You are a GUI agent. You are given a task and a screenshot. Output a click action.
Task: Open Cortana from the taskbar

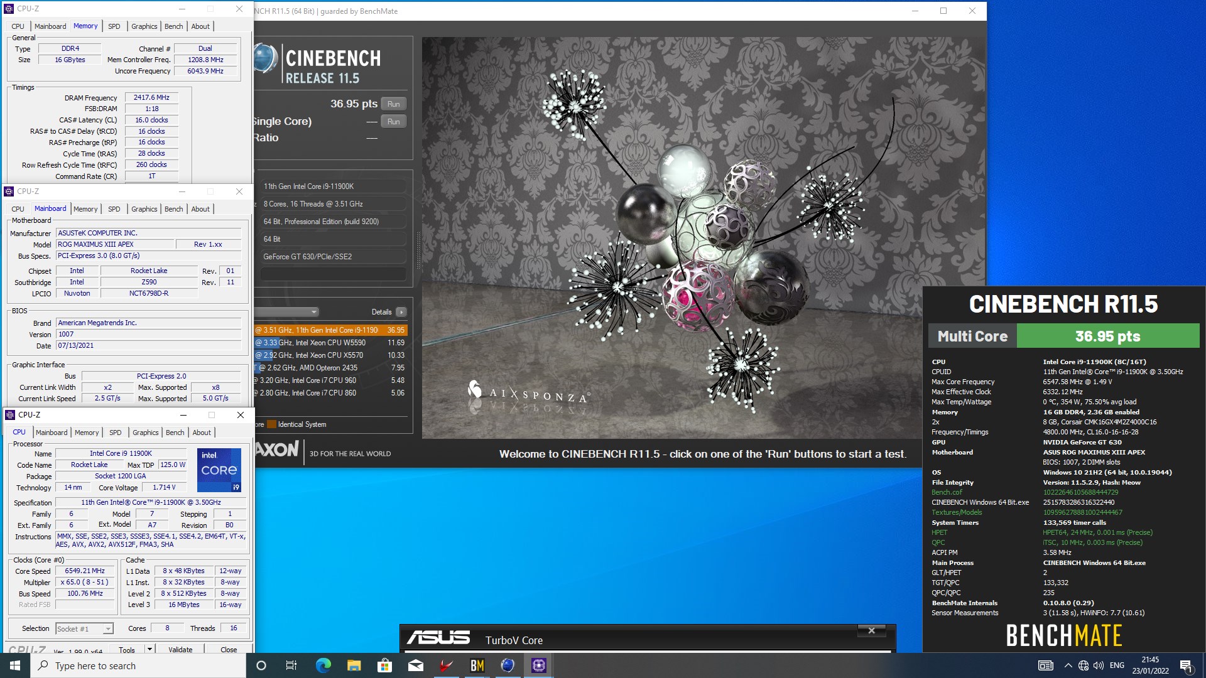coord(261,665)
